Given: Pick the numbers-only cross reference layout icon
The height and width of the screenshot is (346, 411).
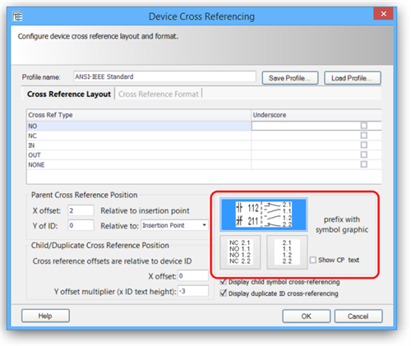Looking at the screenshot, I should [x=287, y=252].
